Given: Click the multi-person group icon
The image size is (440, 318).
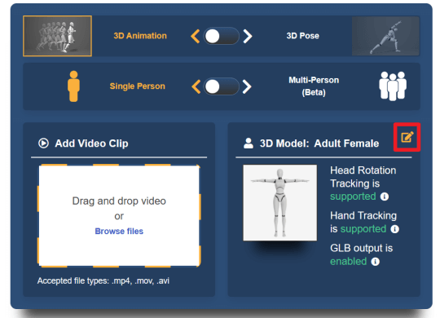Looking at the screenshot, I should click(x=393, y=86).
